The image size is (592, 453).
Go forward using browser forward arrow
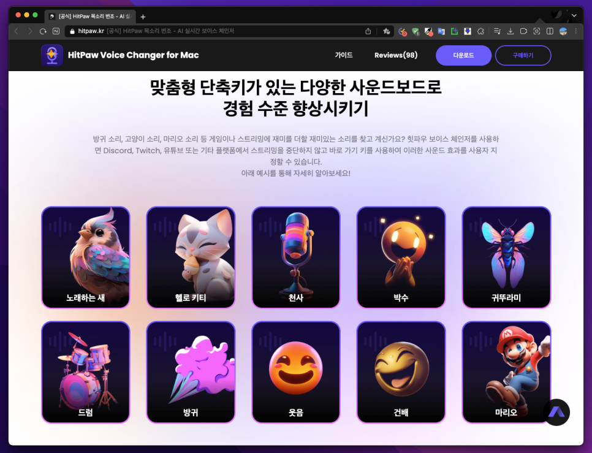30,31
